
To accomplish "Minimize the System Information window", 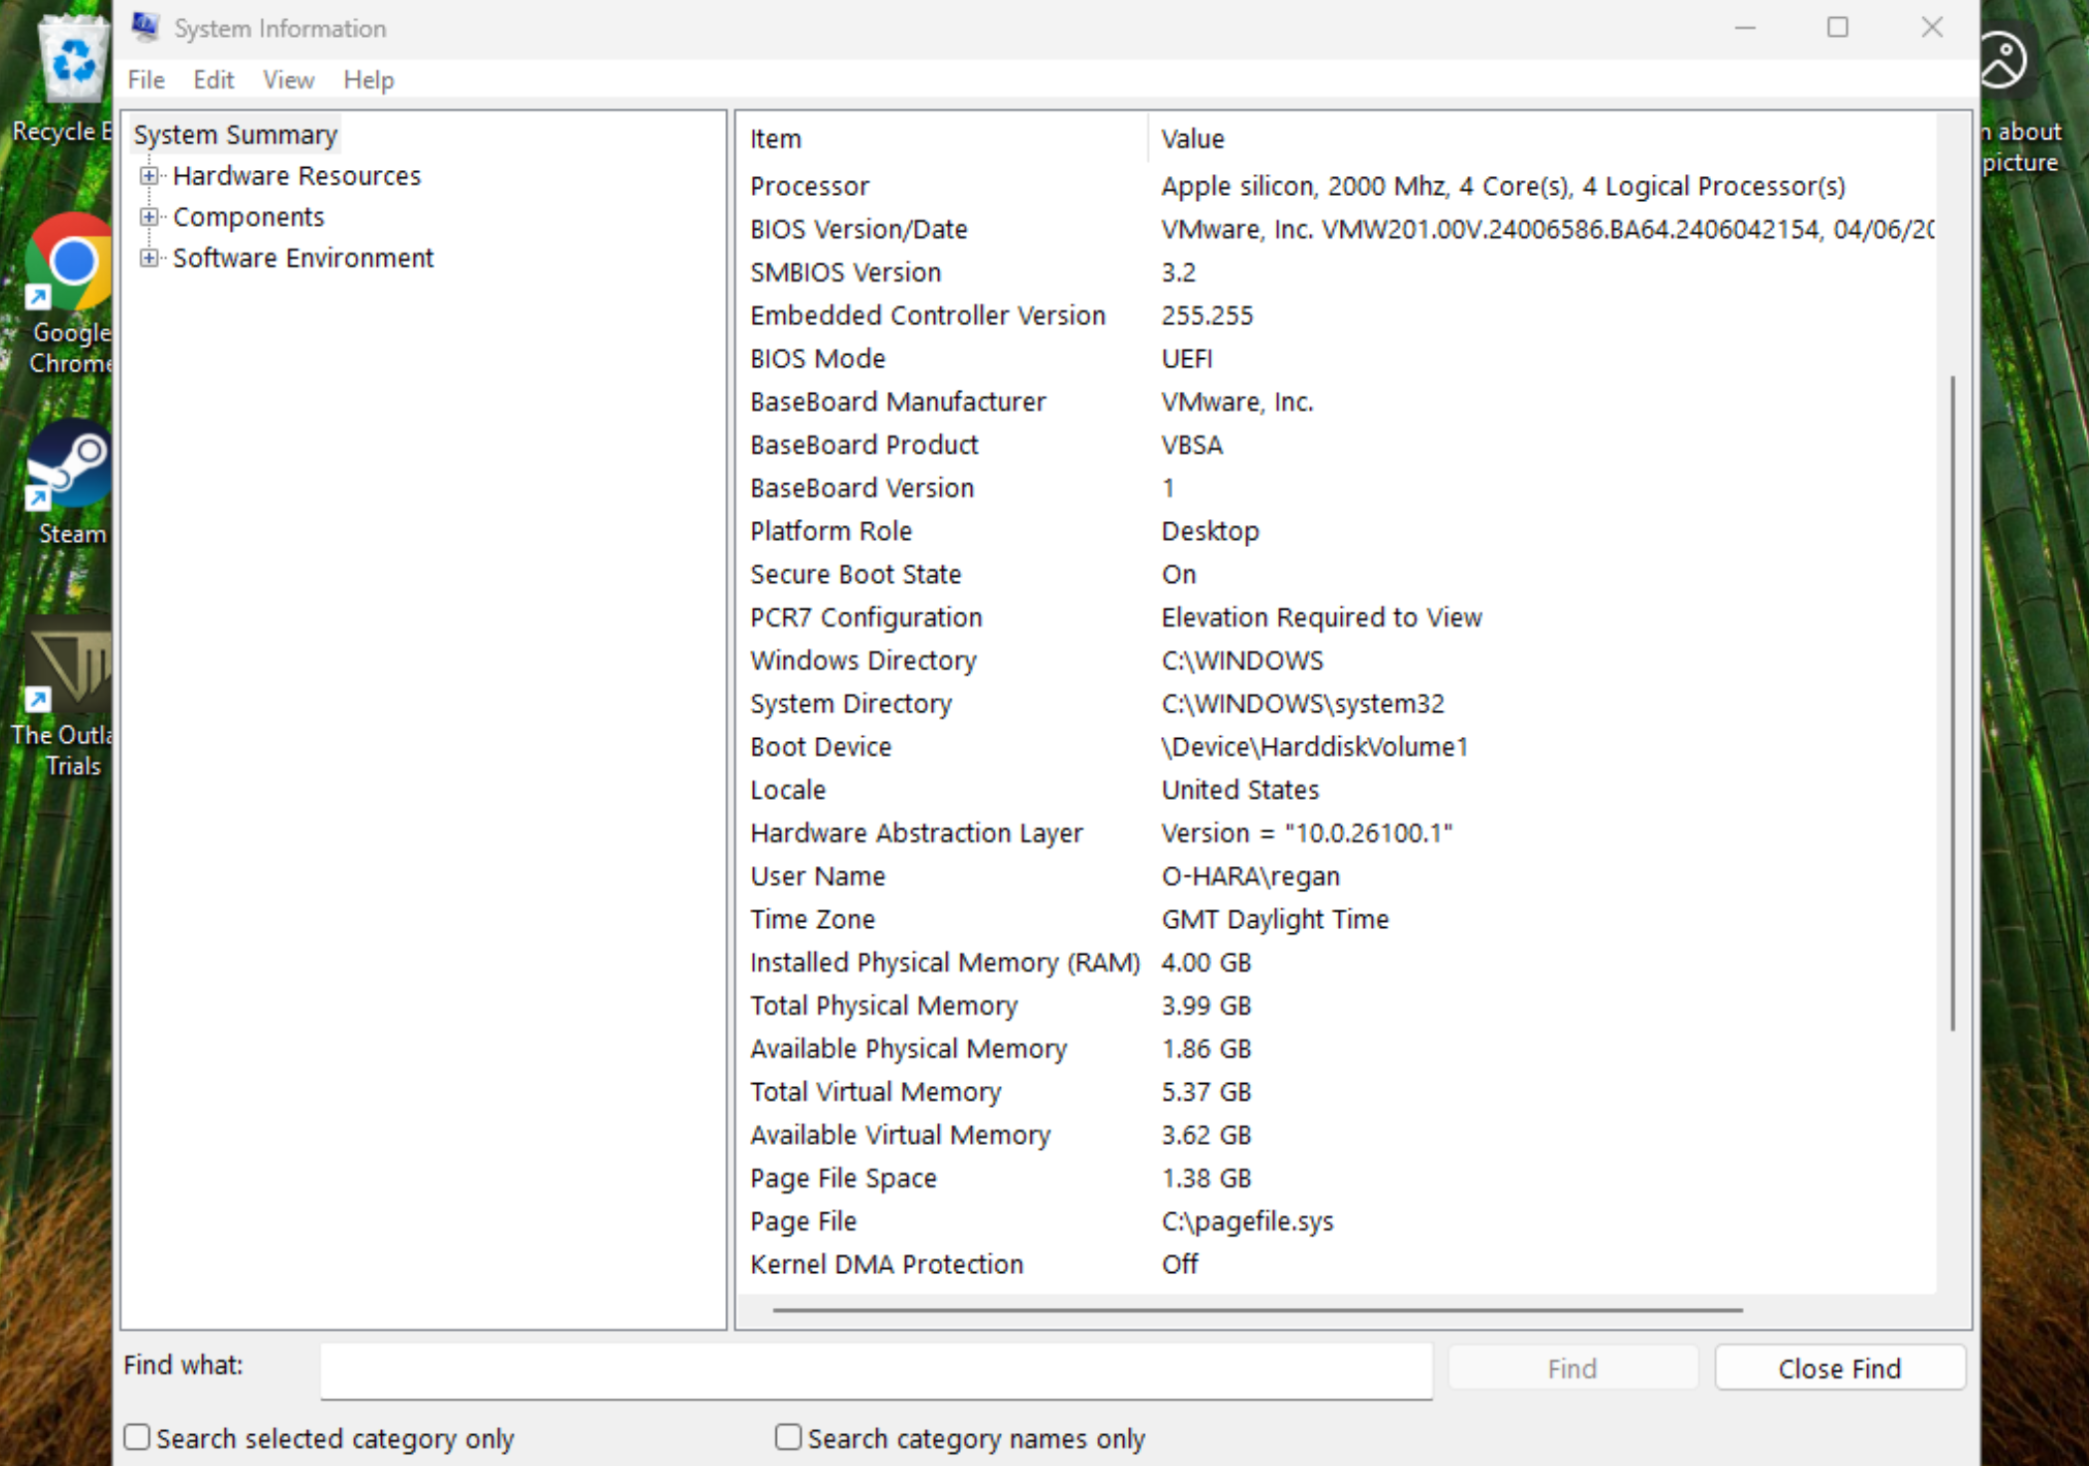I will [x=1745, y=27].
